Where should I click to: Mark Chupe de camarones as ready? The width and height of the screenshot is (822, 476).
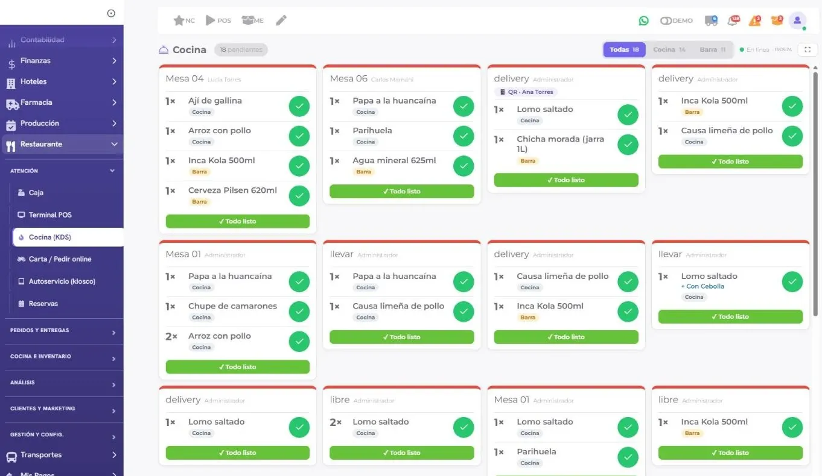pos(299,312)
